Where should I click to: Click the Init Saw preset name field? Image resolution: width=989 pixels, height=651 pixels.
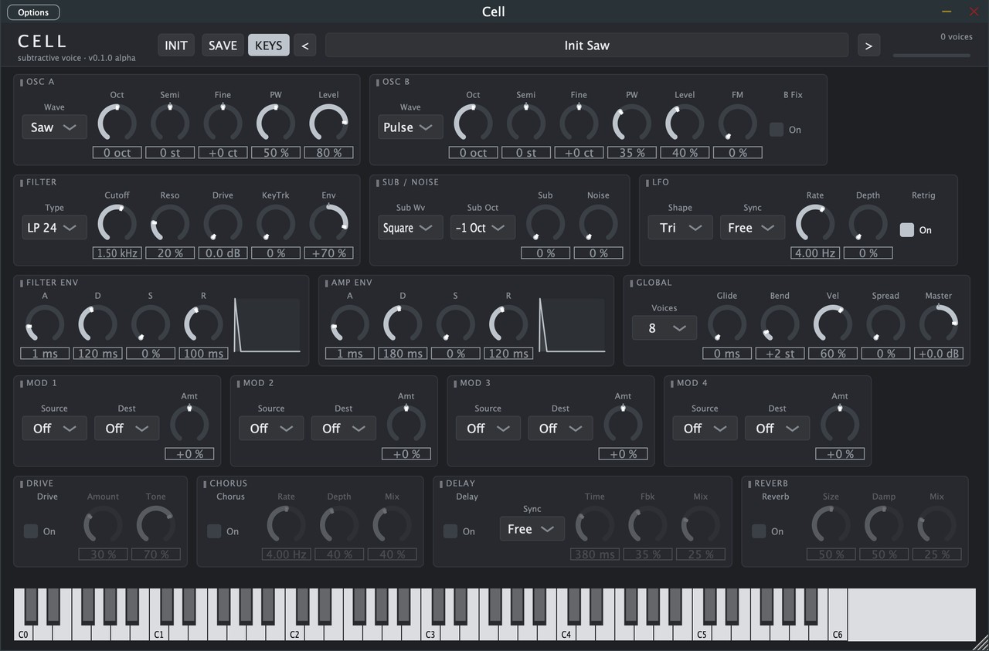pyautogui.click(x=586, y=46)
